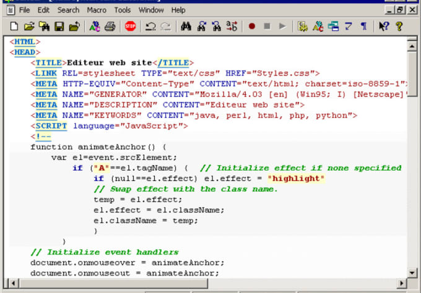Click the HEAD tag in the code
421x293 pixels.
(x=25, y=53)
